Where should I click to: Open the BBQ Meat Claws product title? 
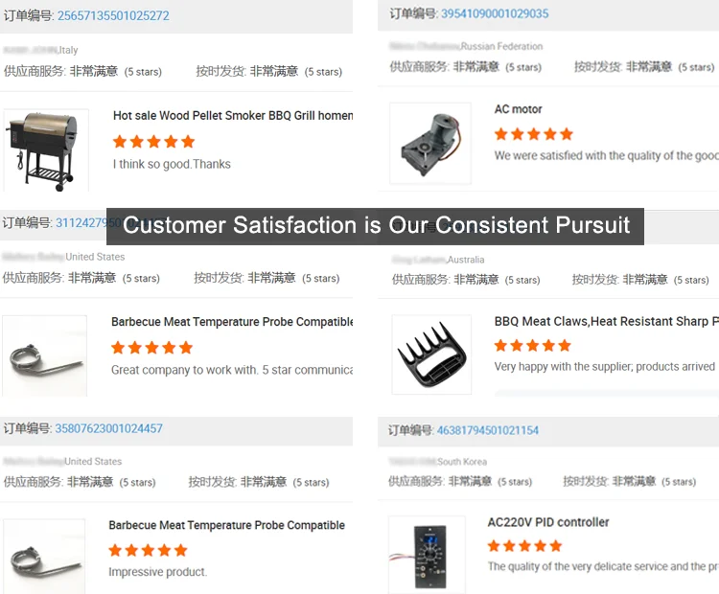point(606,321)
